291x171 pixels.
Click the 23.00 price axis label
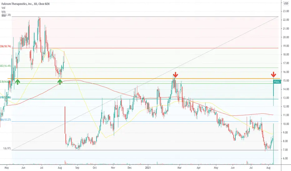coord(286,11)
